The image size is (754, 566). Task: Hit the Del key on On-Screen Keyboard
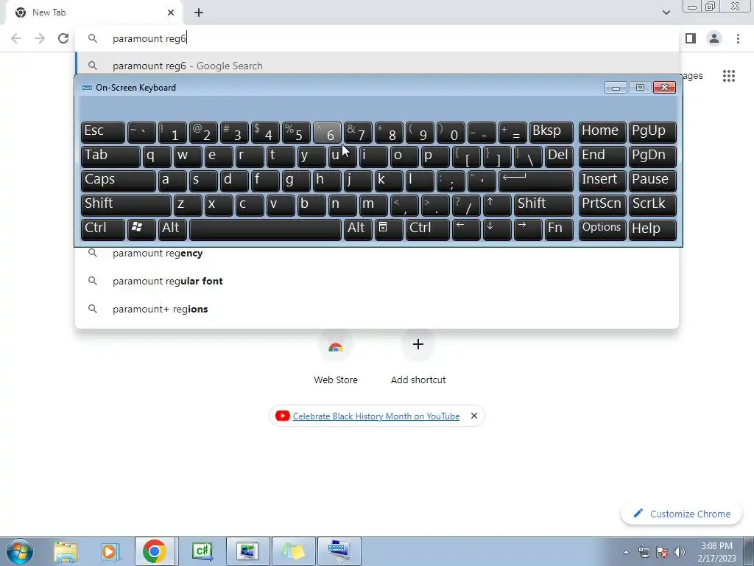559,156
